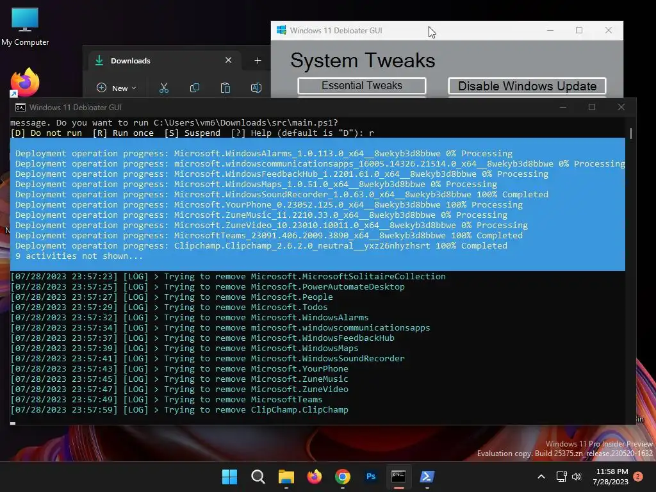Viewport: 656px width, 492px height.
Task: Click the 'Run once' prompt line
Action: pyautogui.click(x=192, y=133)
